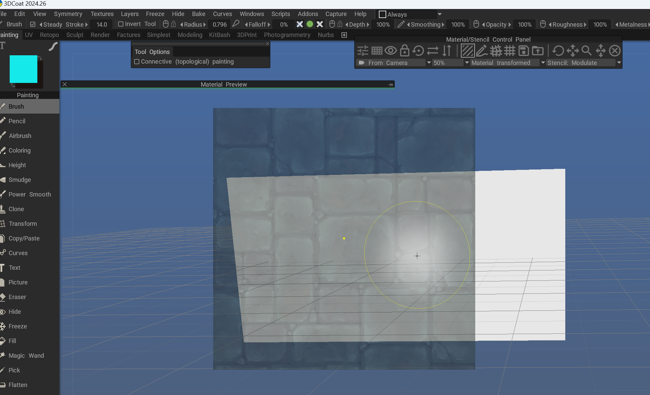Enable the Connective (topological) painting checkbox
This screenshot has height=395, width=650.
tap(137, 62)
